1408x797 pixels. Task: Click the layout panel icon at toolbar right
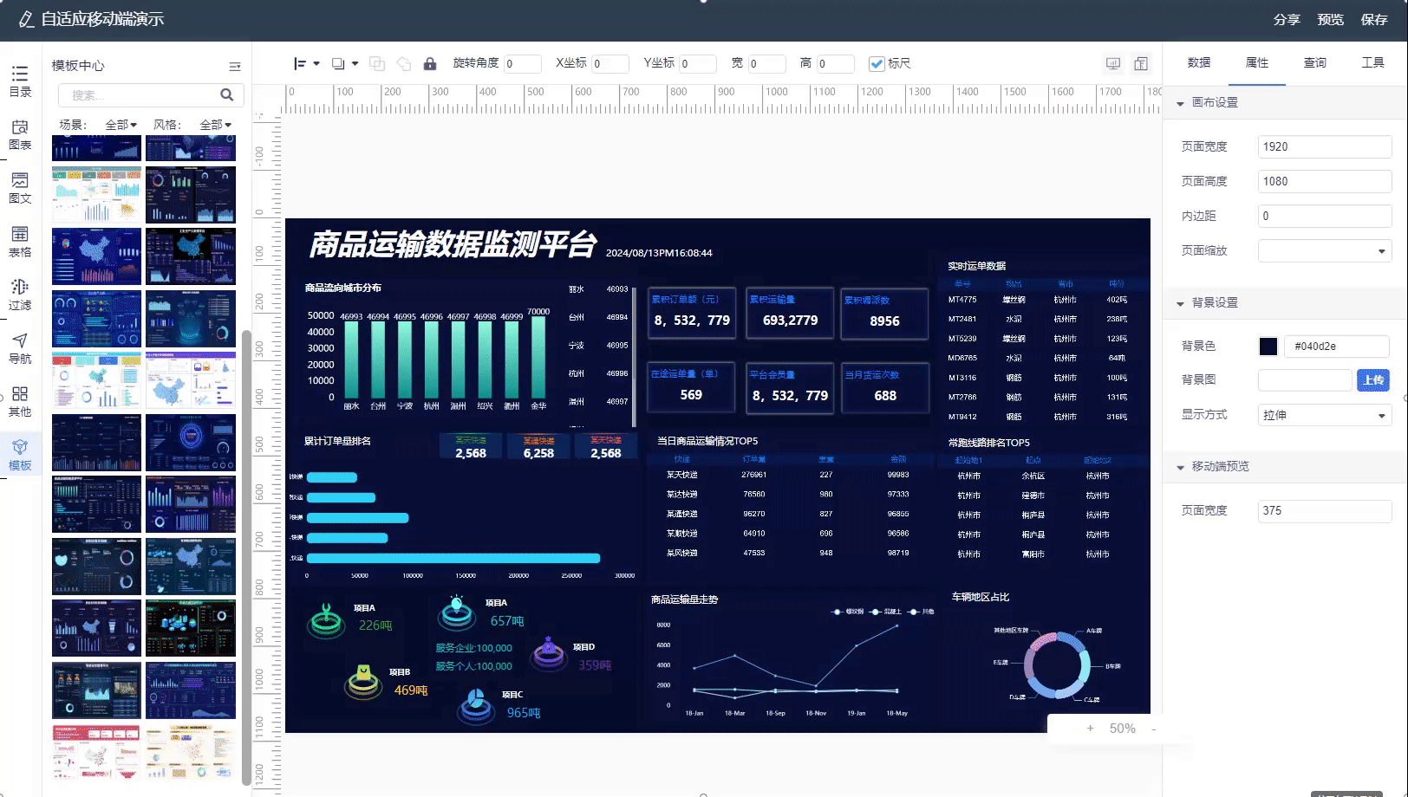(x=1141, y=63)
